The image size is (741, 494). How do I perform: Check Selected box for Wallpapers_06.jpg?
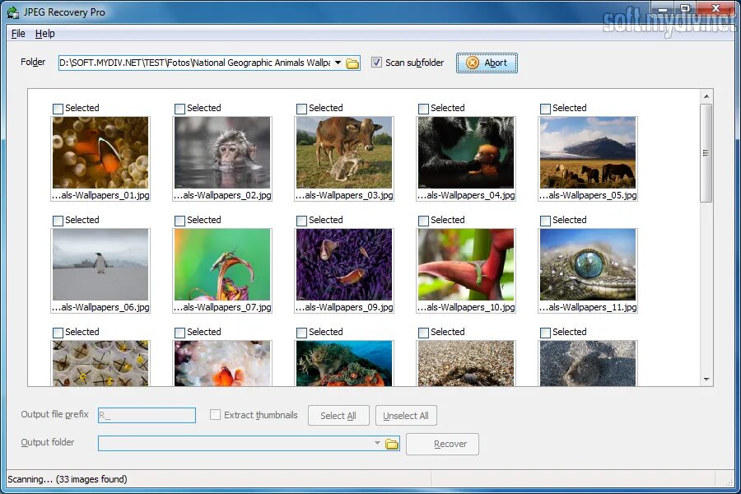click(x=58, y=221)
